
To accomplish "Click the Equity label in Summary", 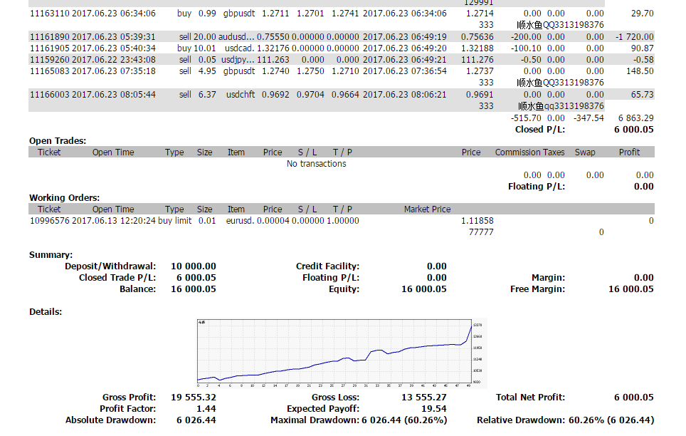I will click(344, 289).
